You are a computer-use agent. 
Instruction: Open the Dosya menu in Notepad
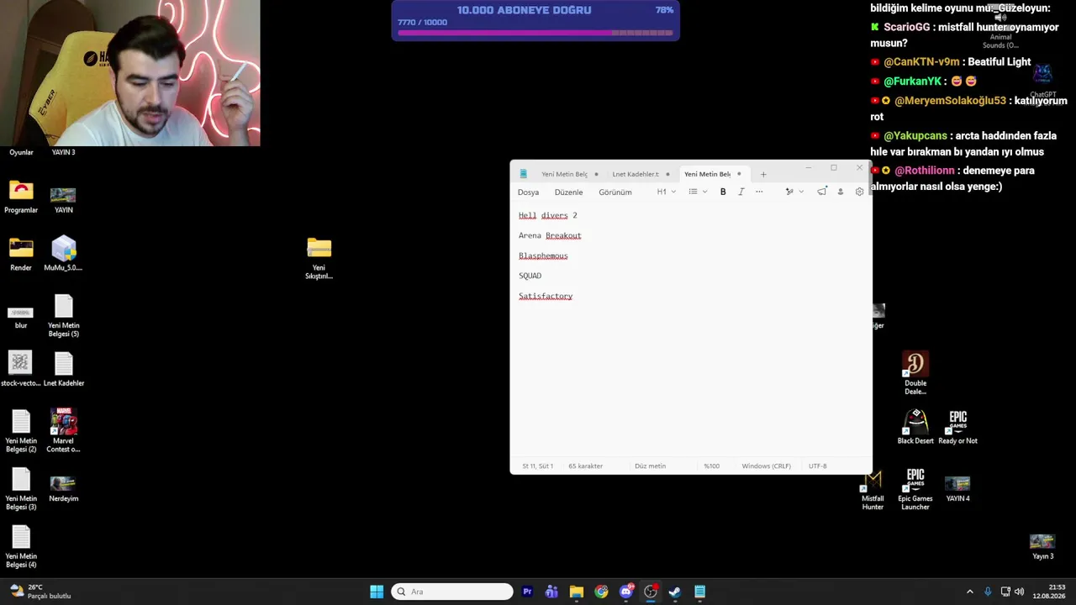[528, 192]
